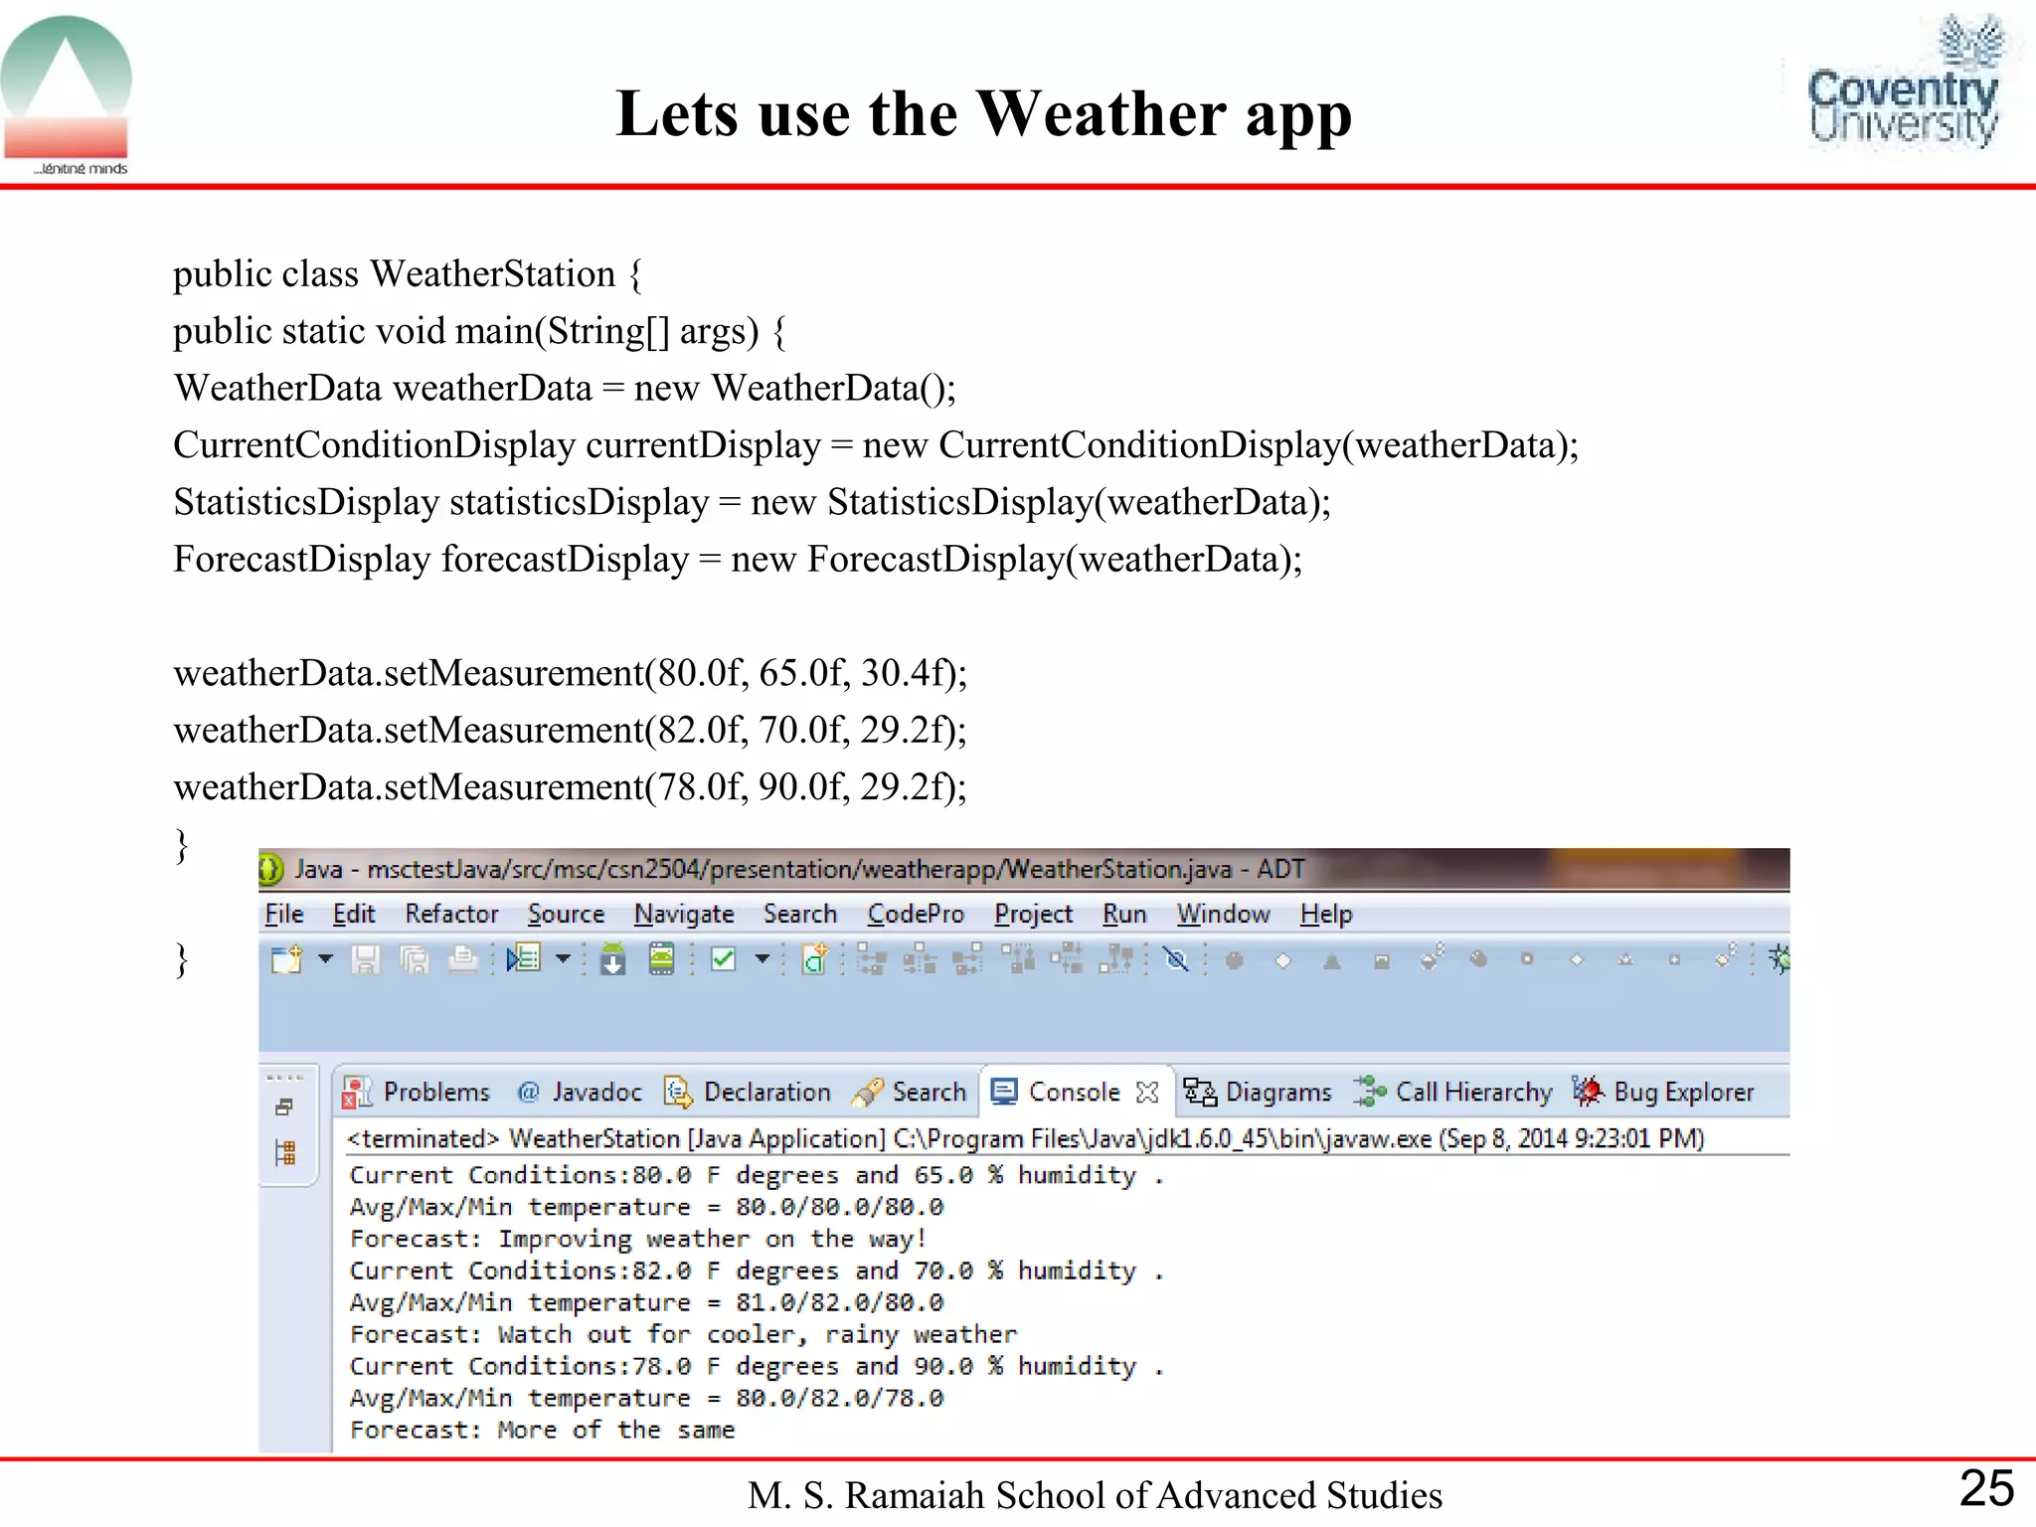This screenshot has width=2036, height=1527.
Task: Click the first grayed-out diamond shape icon
Action: pyautogui.click(x=1282, y=960)
